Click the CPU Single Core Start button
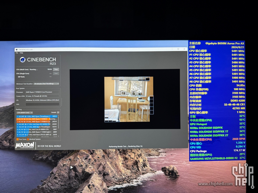Screen dimensions: 258x193 click(56, 73)
